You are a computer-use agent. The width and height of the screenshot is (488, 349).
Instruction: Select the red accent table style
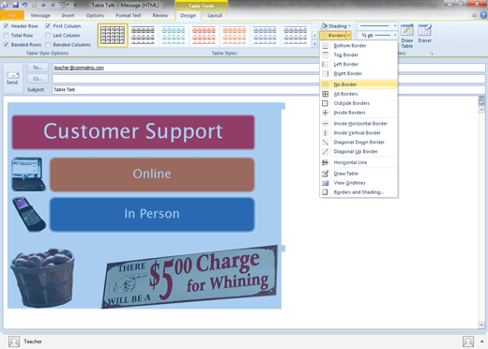coord(204,35)
